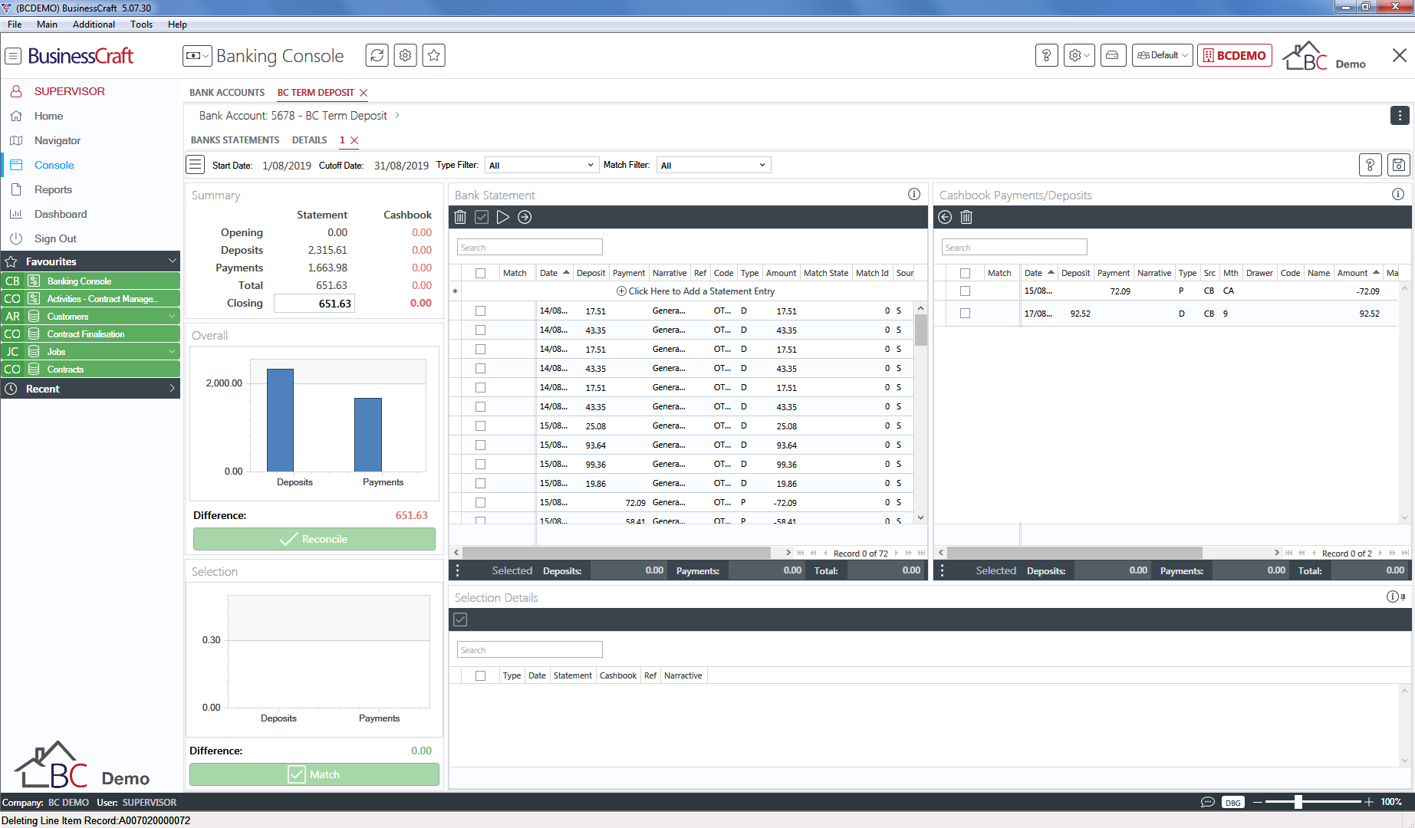Screen dimensions: 1415x828
Task: Expand the Jobs favourite chevron
Action: (x=172, y=351)
